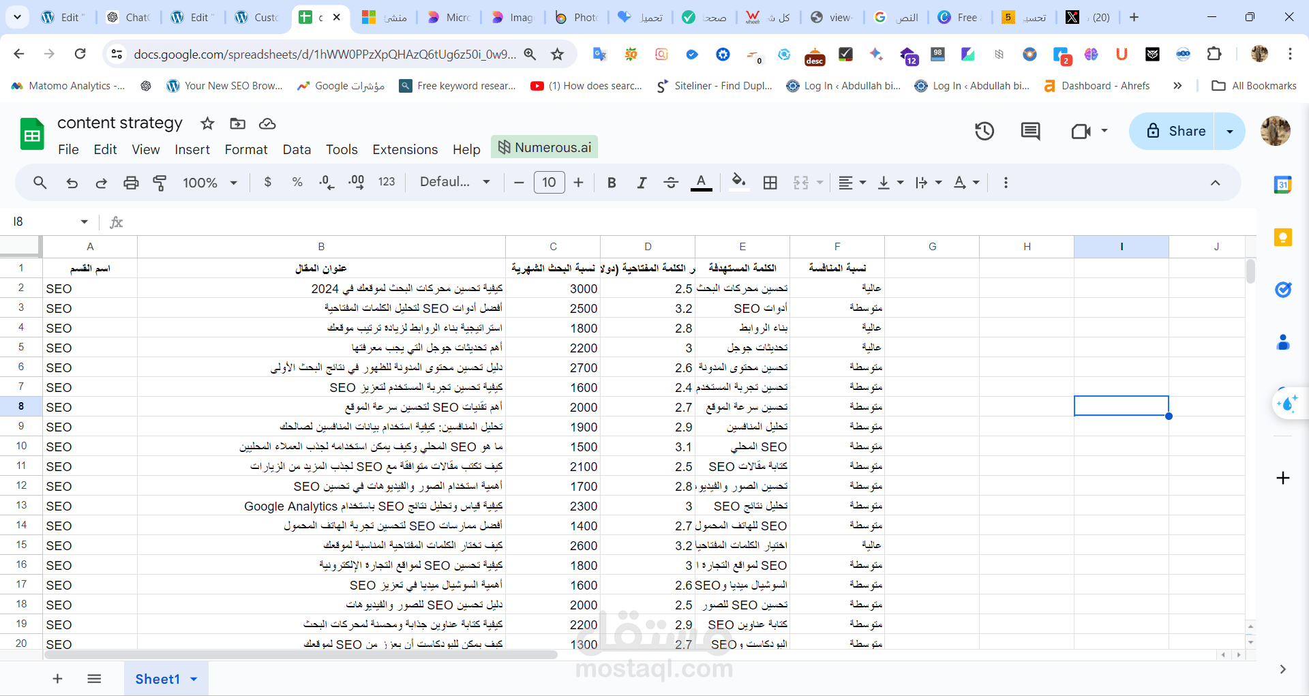Format as percent
Screen dimensions: 1309x696
[297, 182]
